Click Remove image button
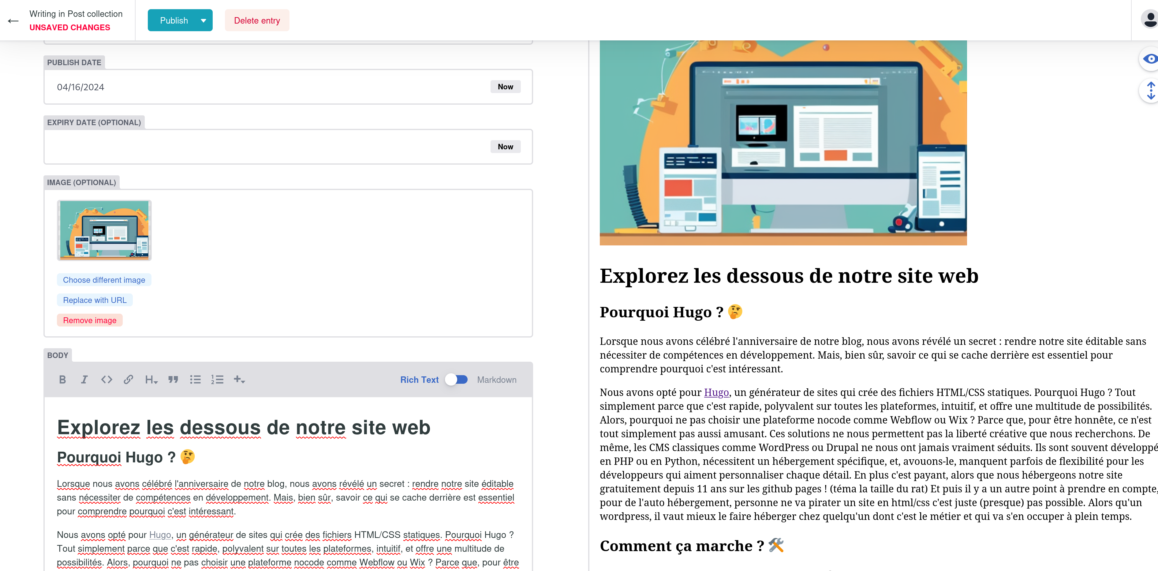This screenshot has height=571, width=1158. 89,320
